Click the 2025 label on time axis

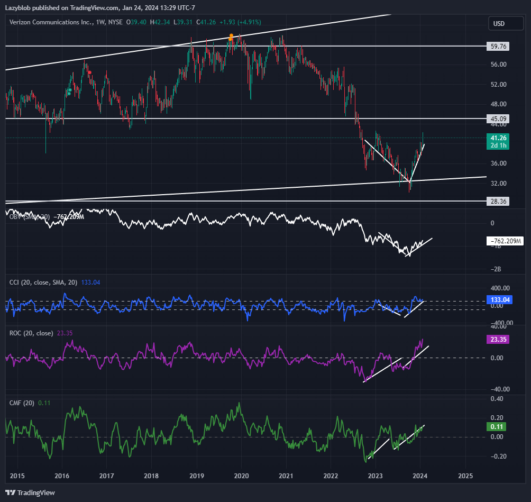pyautogui.click(x=465, y=476)
